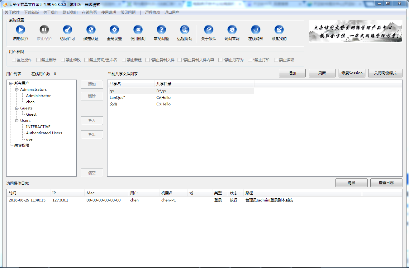This screenshot has height=268, width=409.
Task: Open 关于我们 menu item
Action: coord(51,12)
